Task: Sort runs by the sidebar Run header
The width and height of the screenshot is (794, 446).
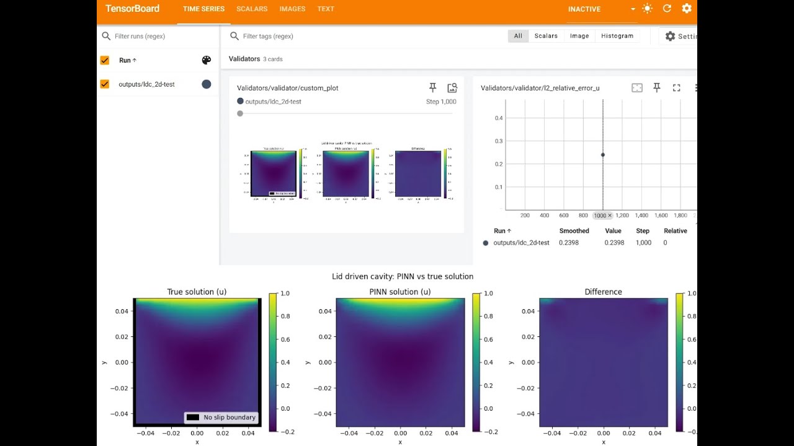Action: click(x=128, y=60)
